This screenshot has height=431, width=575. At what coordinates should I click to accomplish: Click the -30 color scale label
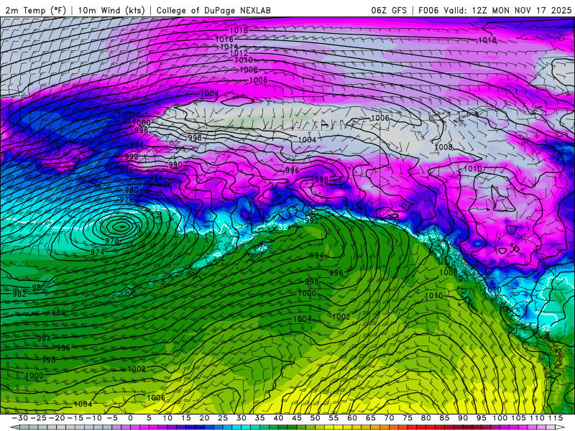click(x=20, y=418)
